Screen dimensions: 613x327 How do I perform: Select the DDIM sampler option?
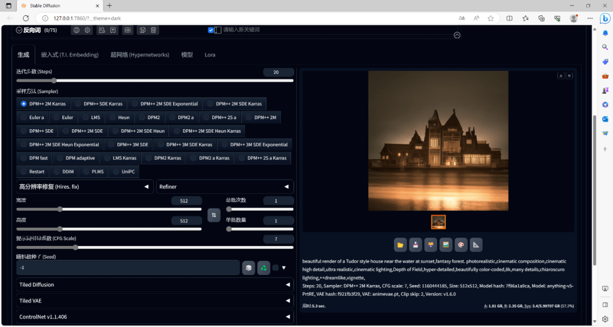pyautogui.click(x=64, y=171)
